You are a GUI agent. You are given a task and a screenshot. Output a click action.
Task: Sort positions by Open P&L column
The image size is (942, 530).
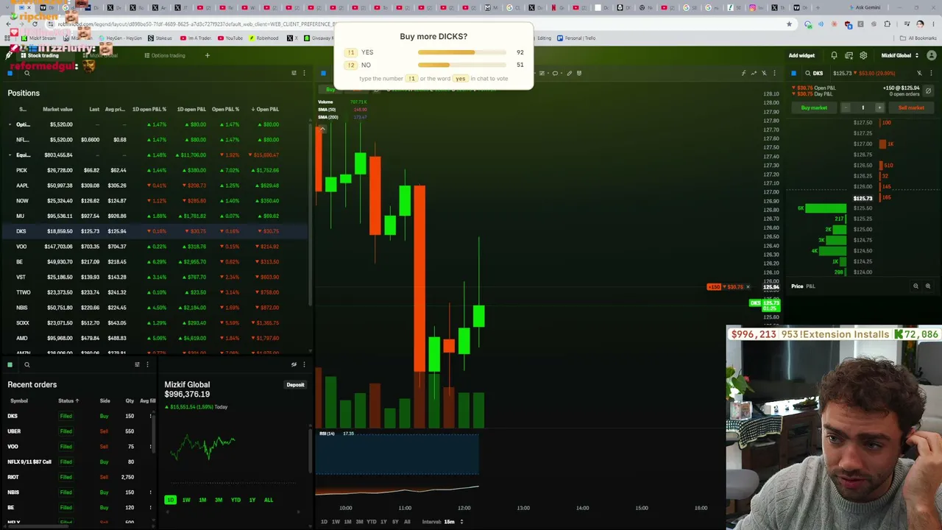[265, 109]
